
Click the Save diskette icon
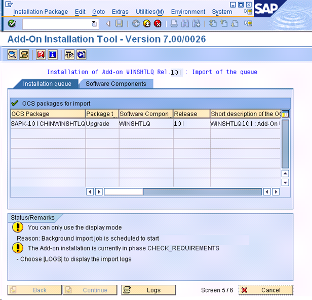(x=119, y=24)
